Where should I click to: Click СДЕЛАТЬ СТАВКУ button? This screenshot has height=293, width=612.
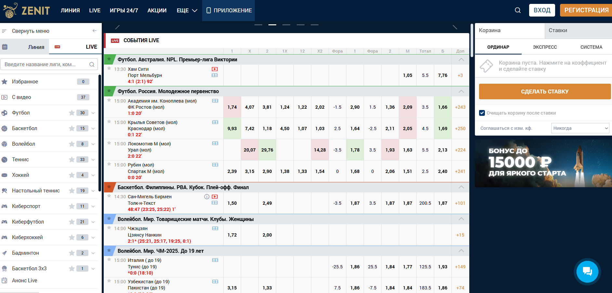[545, 92]
